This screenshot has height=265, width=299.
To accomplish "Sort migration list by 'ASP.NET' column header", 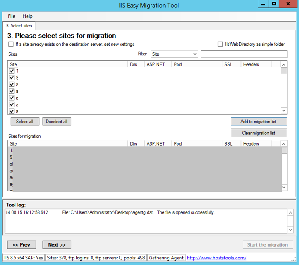I will coord(158,144).
